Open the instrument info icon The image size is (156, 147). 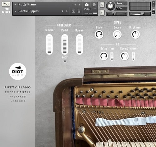(x=94, y=5)
